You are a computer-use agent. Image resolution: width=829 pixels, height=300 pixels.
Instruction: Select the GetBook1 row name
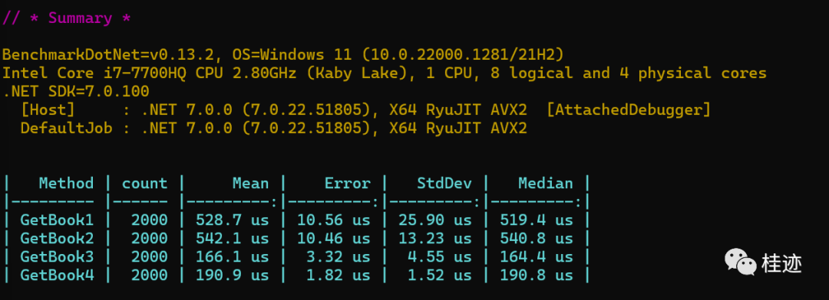click(x=57, y=220)
